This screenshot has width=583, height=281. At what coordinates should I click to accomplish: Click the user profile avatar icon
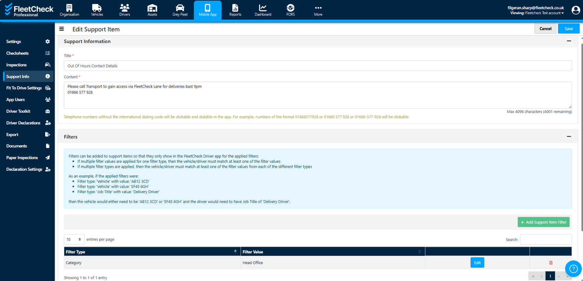click(576, 10)
